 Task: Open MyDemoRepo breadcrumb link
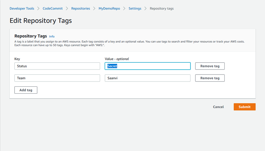tap(109, 8)
